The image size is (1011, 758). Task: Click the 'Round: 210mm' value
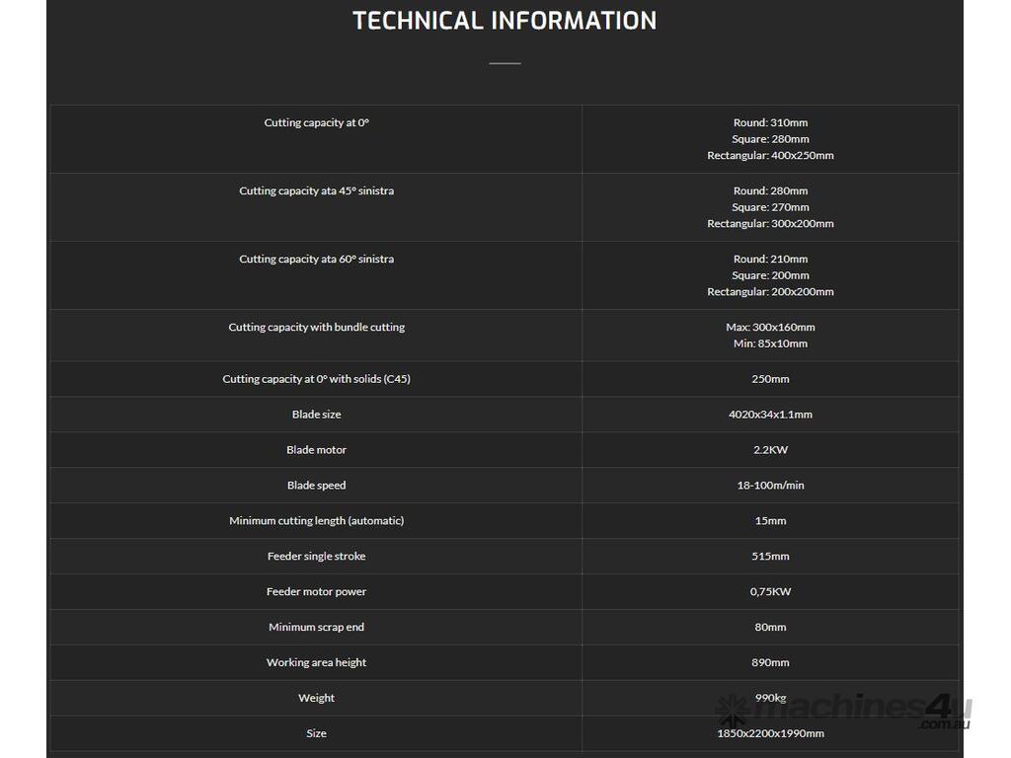click(770, 260)
